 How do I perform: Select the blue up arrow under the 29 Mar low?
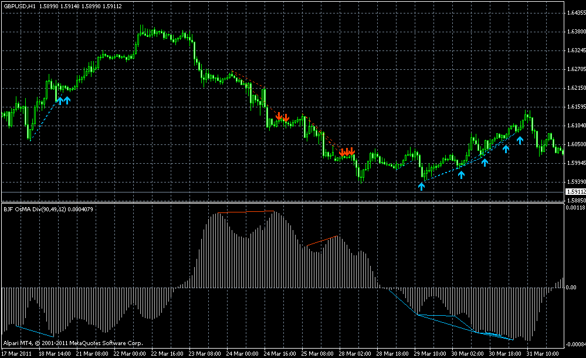pos(421,186)
